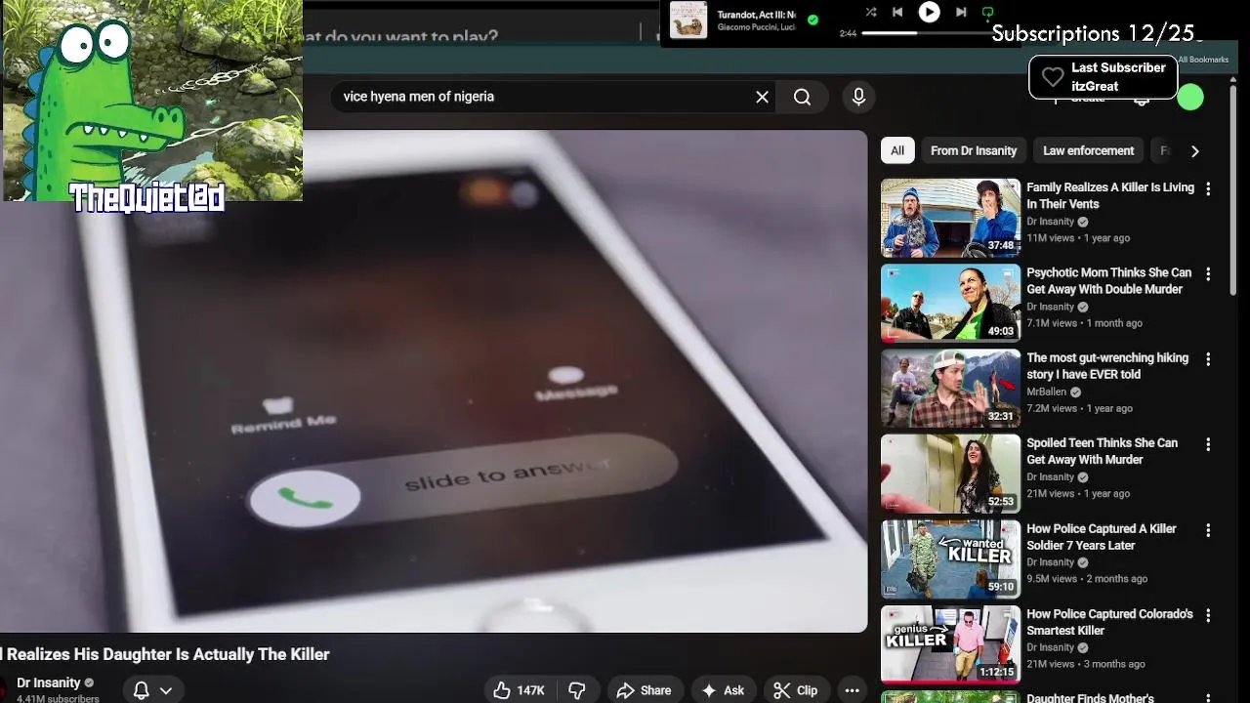Open thumbnail of Family Realizes A Killer video
Image resolution: width=1250 pixels, height=703 pixels.
coord(950,218)
